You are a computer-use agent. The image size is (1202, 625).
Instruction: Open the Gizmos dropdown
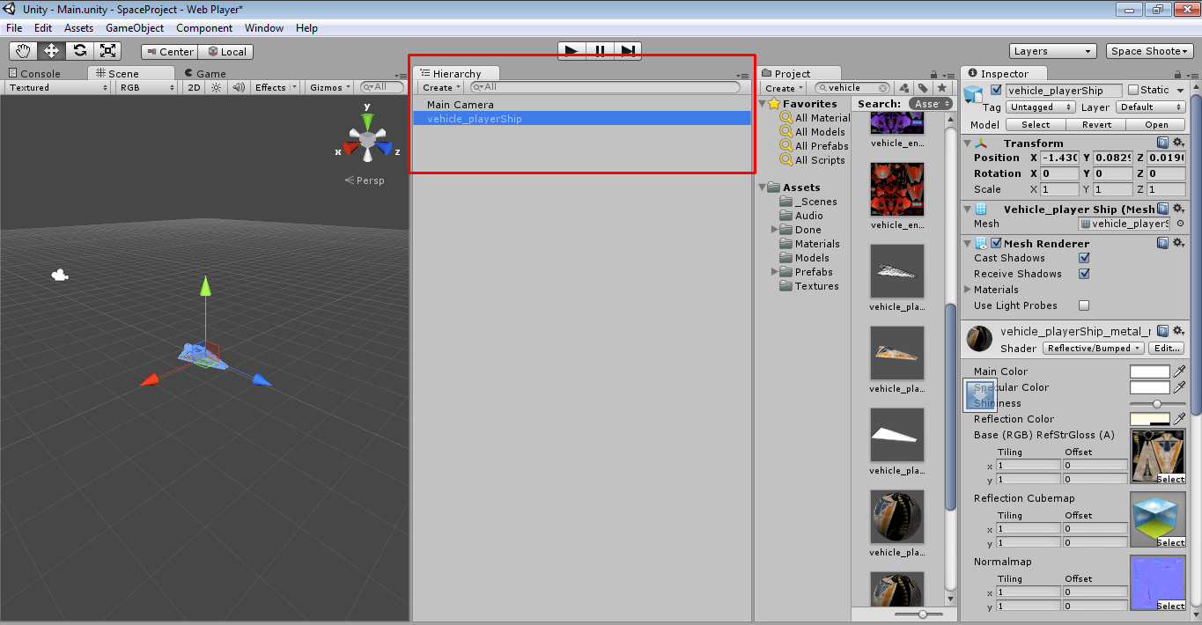[x=330, y=87]
